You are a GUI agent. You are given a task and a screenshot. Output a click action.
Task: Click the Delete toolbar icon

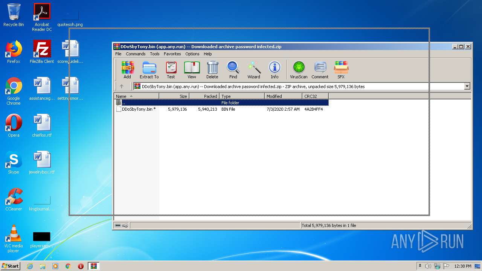[x=212, y=70]
